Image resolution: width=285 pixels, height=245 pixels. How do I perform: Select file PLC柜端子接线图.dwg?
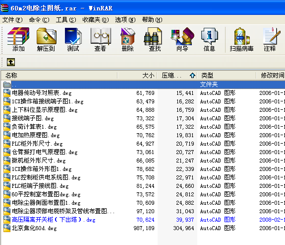(x=40, y=186)
